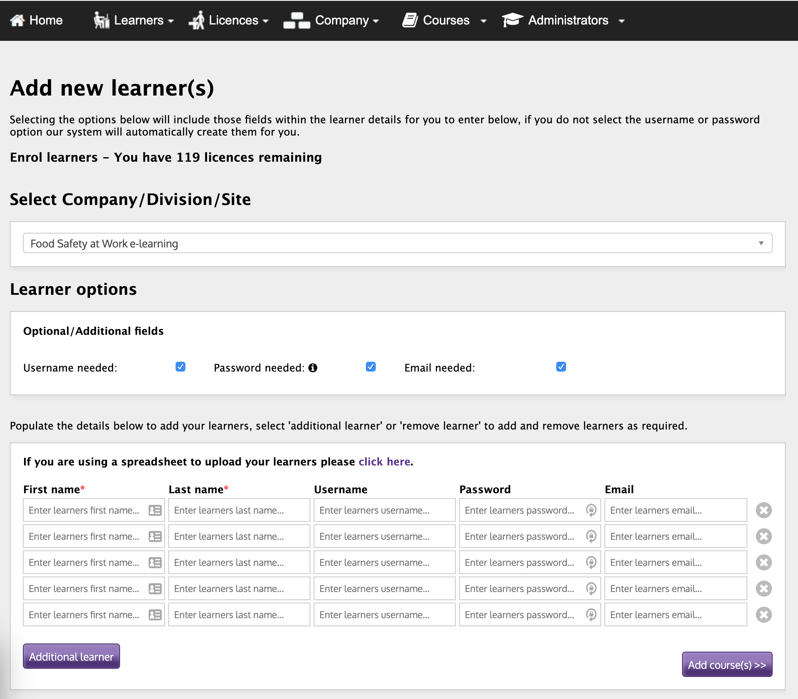Focus second row first name field

pyautogui.click(x=94, y=536)
